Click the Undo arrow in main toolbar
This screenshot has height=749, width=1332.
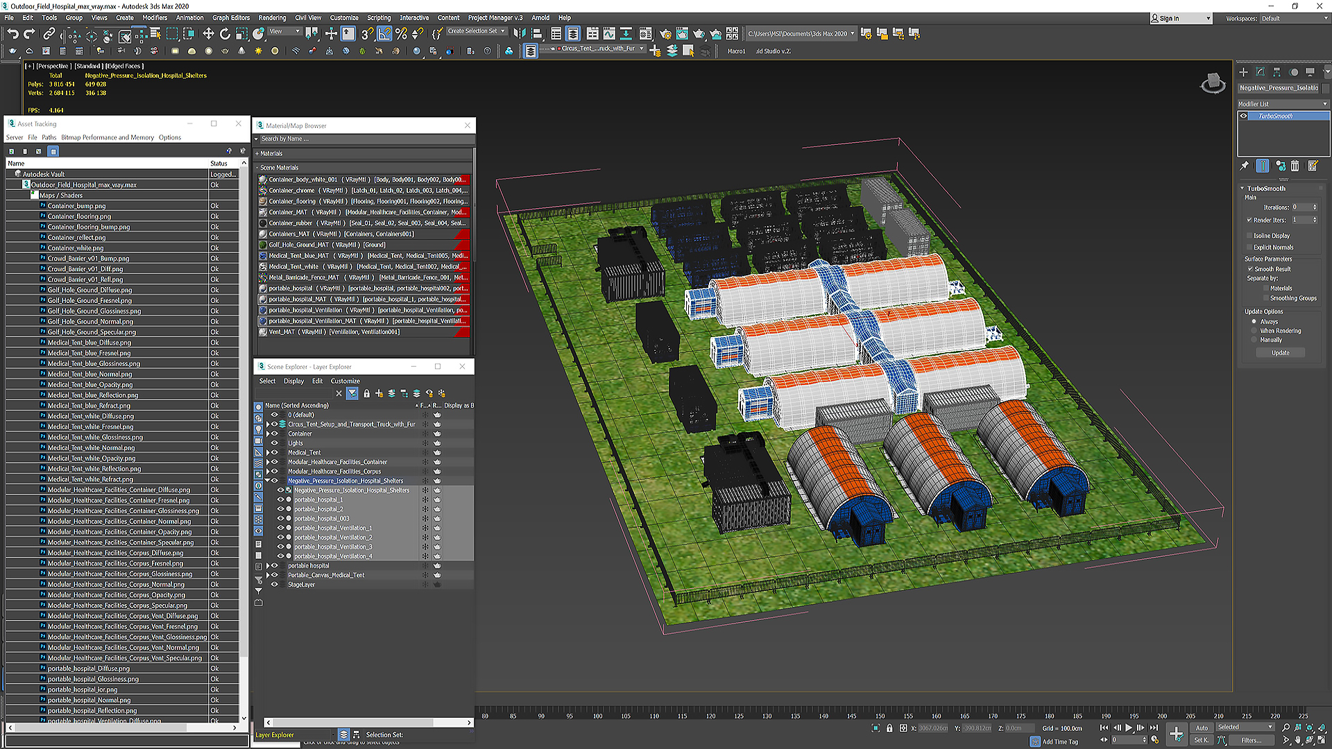(x=12, y=33)
